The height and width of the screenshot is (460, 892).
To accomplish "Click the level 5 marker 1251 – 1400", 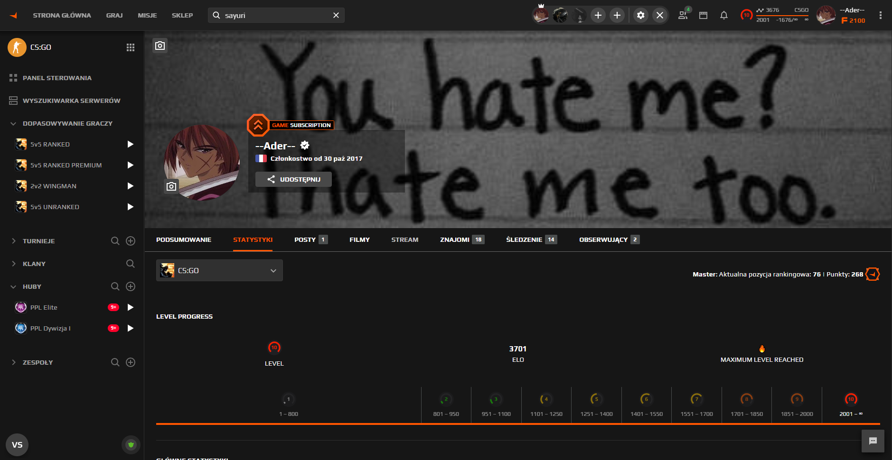I will 596,405.
